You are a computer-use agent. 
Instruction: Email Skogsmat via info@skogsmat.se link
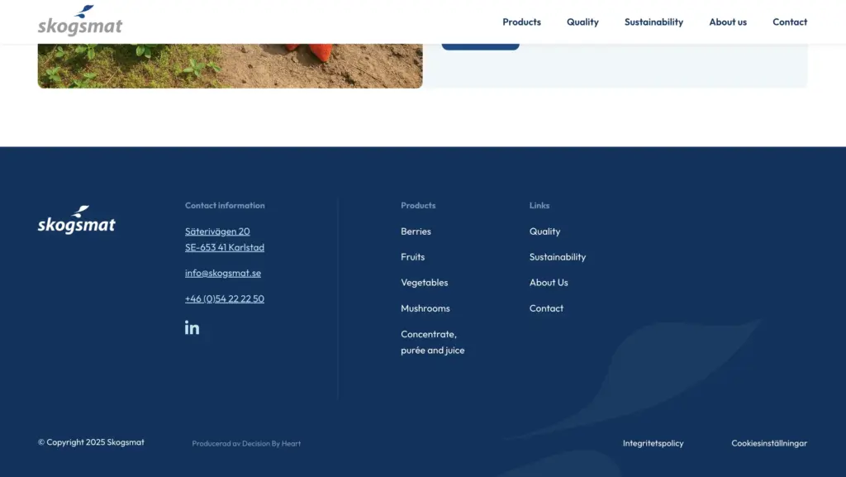tap(222, 273)
